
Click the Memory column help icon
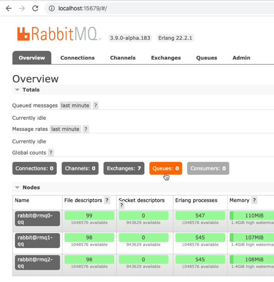tap(254, 200)
